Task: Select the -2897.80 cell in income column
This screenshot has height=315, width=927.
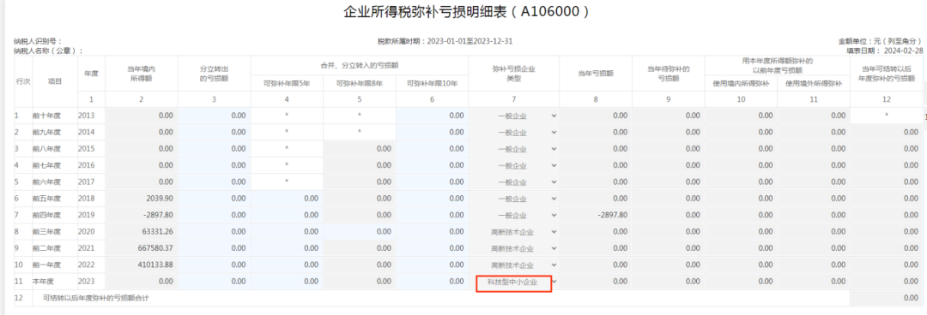Action: [142, 215]
